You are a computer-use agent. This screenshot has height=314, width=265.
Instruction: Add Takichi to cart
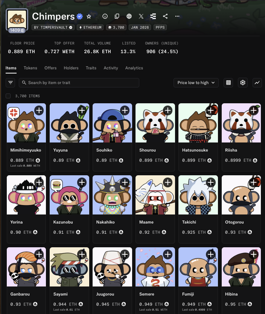pyautogui.click(x=210, y=182)
